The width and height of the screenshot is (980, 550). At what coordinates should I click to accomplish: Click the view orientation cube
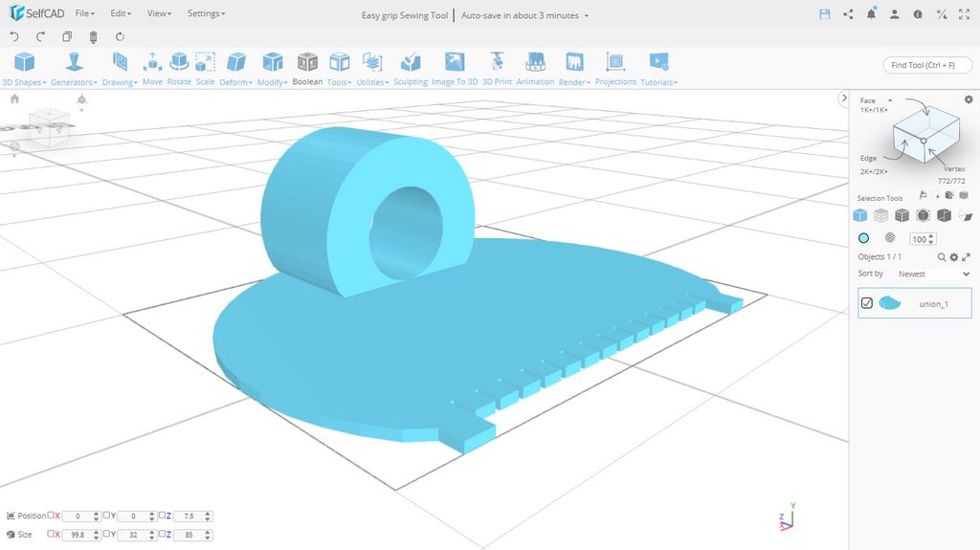(50, 127)
